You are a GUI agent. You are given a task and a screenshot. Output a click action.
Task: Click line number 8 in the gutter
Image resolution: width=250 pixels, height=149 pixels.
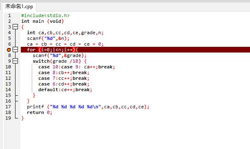(9, 55)
